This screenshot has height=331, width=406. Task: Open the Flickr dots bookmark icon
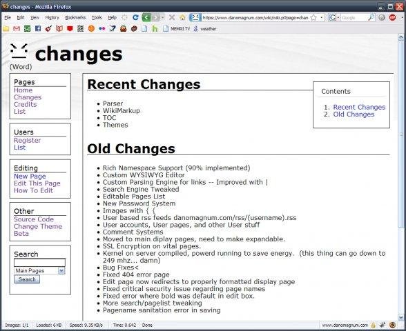pos(101,28)
